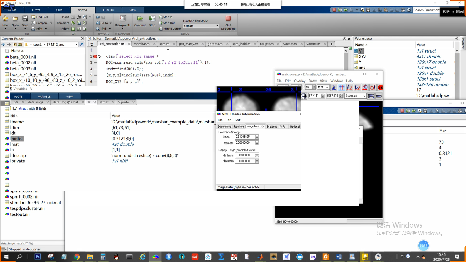
Task: Switch to the top VIEW ribbon tab
Action: pos(133,10)
